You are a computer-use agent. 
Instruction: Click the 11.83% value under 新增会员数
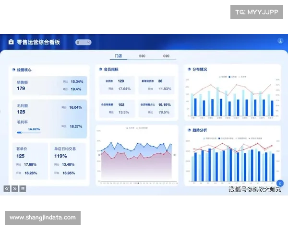(x=165, y=89)
